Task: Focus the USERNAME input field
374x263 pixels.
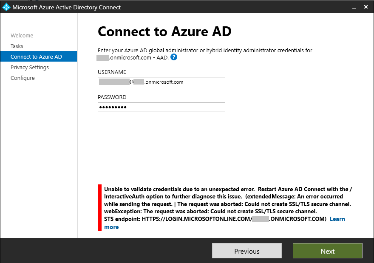Action: tap(161, 82)
